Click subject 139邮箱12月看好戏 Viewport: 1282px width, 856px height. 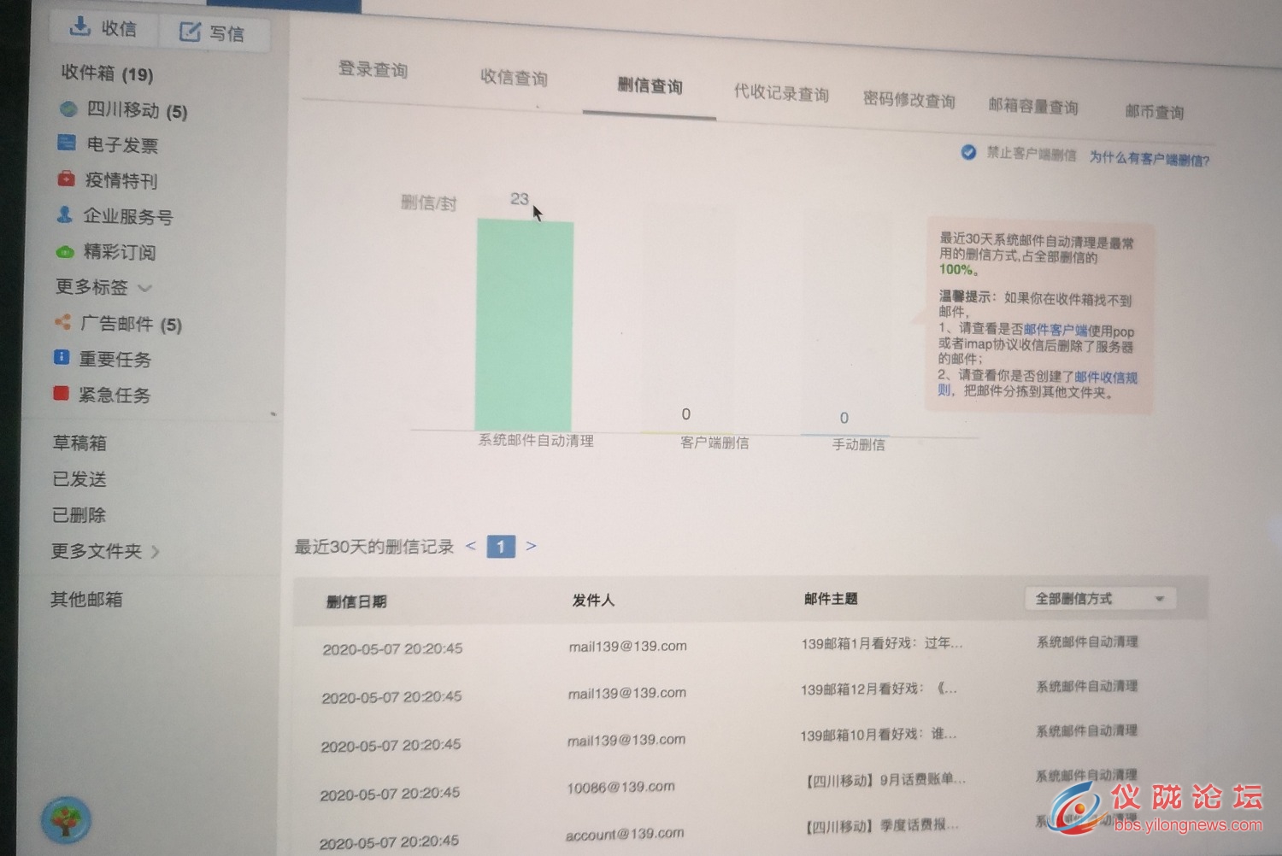coord(878,689)
